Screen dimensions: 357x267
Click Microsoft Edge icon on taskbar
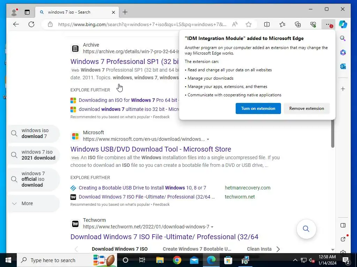[211, 260]
